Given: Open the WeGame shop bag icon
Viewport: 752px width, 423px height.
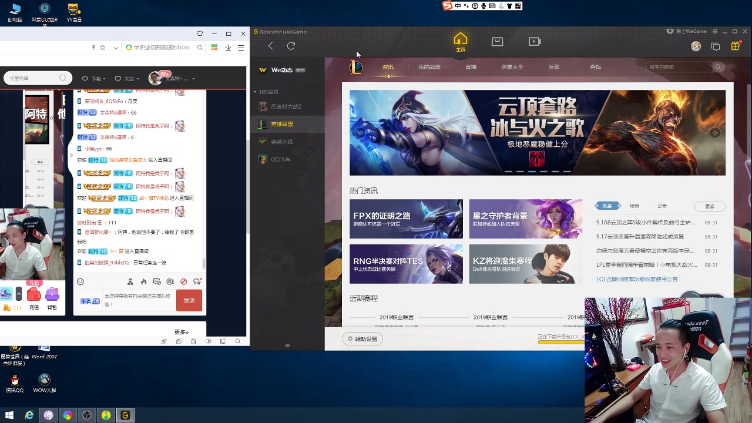Looking at the screenshot, I should pos(497,41).
